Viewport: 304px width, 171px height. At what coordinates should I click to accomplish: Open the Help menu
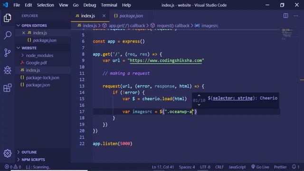tap(126, 5)
